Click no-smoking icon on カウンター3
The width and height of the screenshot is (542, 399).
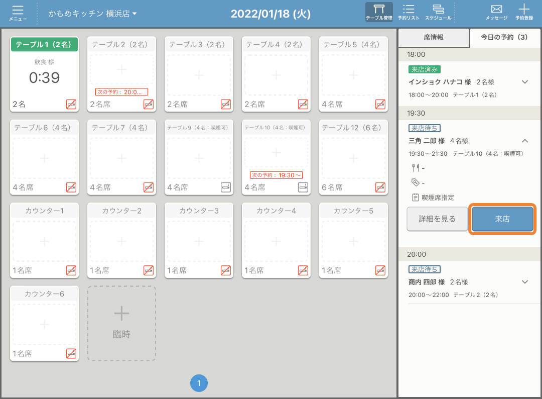(x=226, y=270)
